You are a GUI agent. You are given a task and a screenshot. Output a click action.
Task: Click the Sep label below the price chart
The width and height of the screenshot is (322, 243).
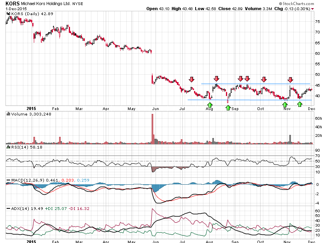[235, 109]
